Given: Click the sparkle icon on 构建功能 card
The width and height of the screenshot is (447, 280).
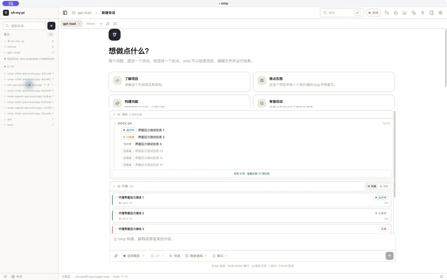Looking at the screenshot, I should pos(117,103).
